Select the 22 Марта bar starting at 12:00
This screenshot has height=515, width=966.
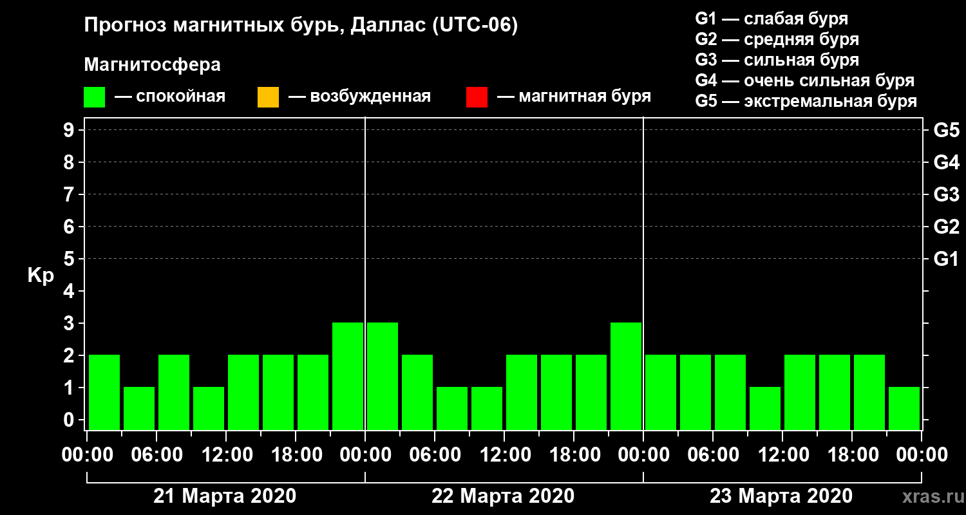[522, 392]
